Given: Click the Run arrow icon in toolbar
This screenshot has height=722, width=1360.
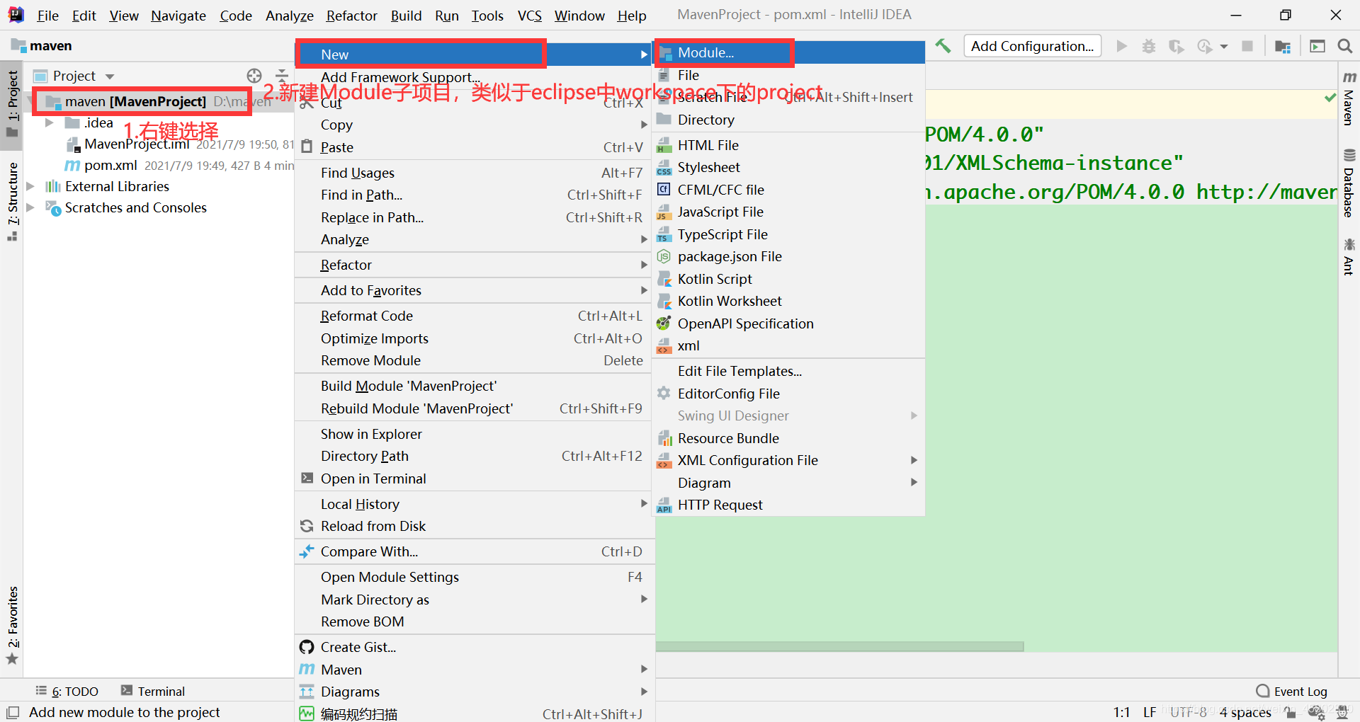Looking at the screenshot, I should click(x=1121, y=46).
